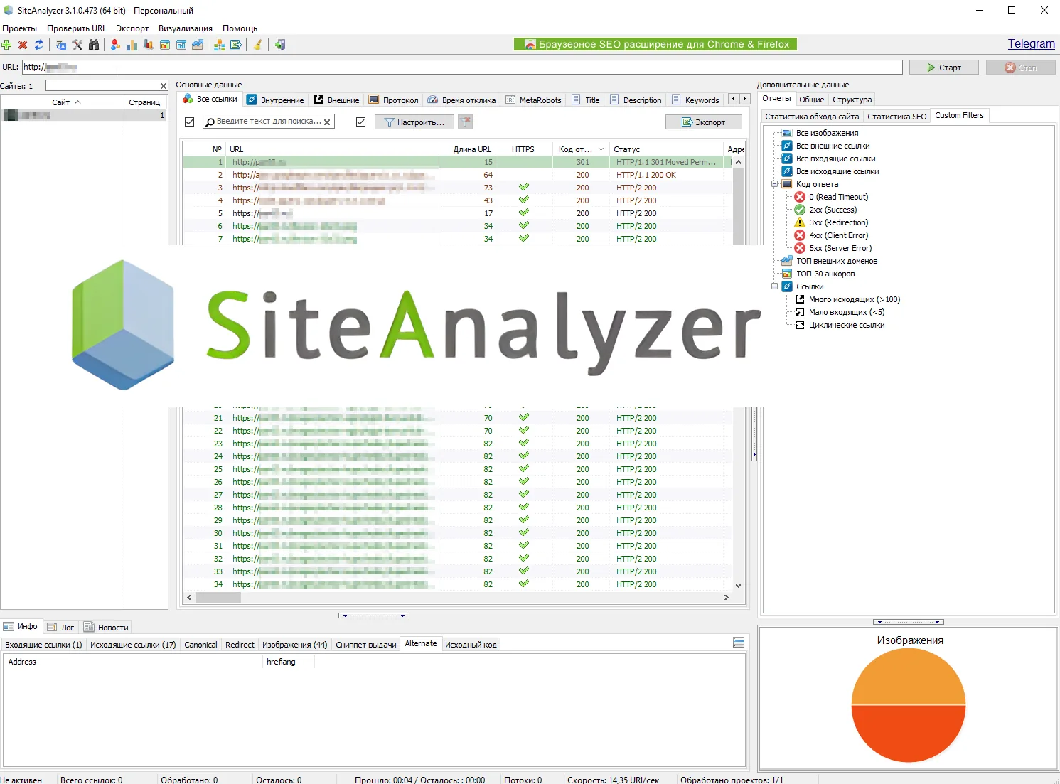The image size is (1060, 784).
Task: Toggle the checkbox left of the search text field
Action: coord(189,122)
